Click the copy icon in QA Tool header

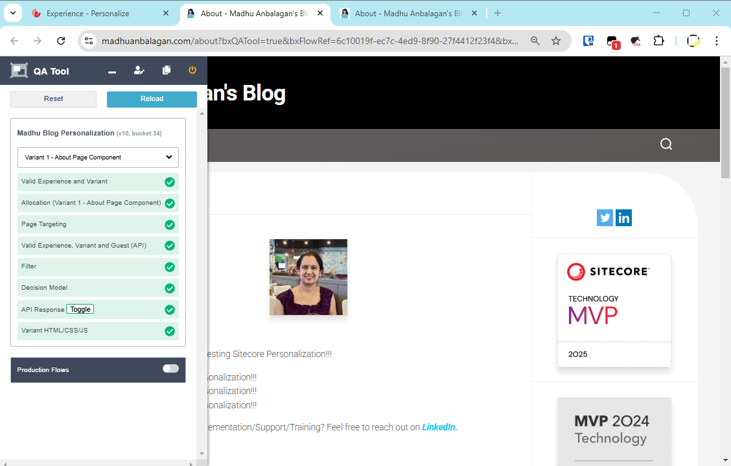(167, 71)
